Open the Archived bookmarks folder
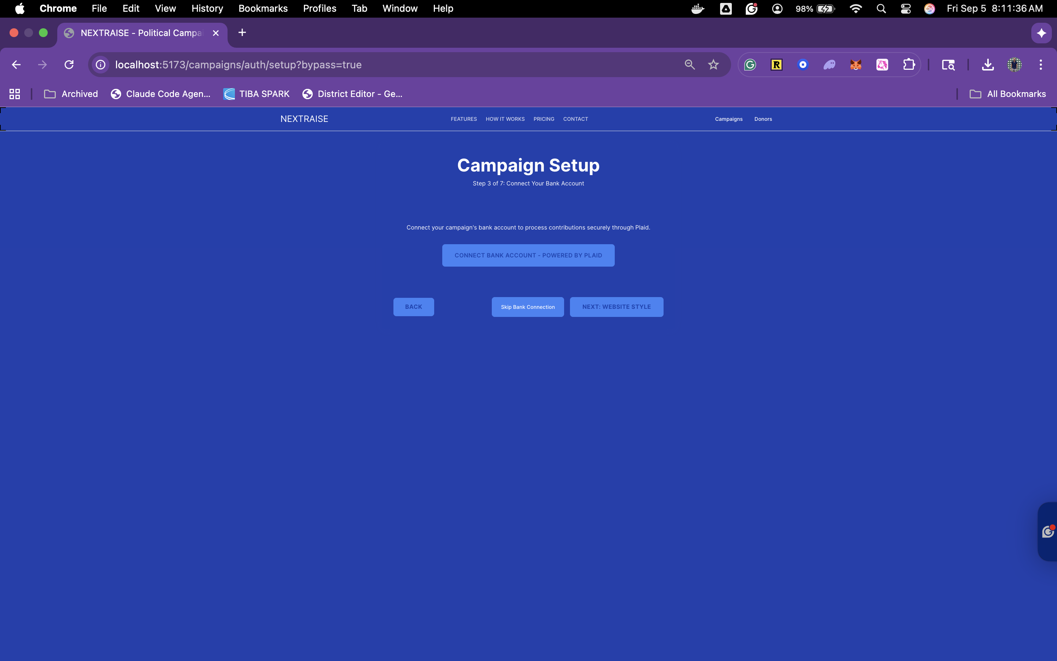This screenshot has width=1057, height=661. (x=71, y=94)
